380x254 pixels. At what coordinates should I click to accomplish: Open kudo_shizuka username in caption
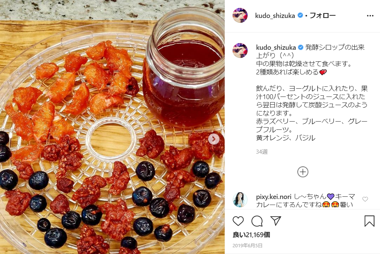tap(276, 48)
